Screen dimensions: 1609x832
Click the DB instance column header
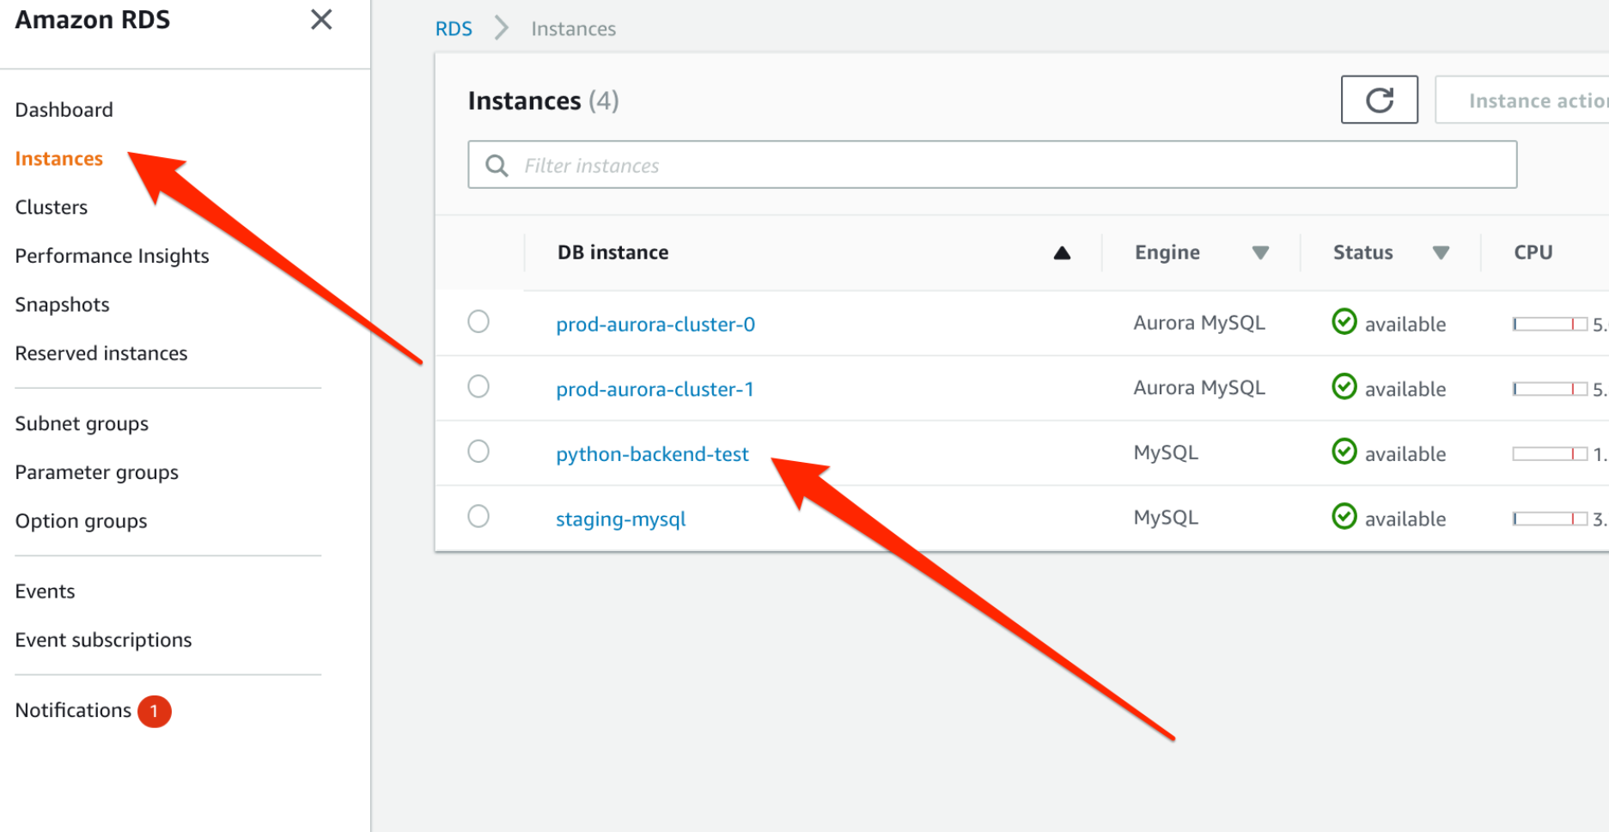point(613,252)
